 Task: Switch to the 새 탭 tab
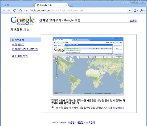click(18, 5)
